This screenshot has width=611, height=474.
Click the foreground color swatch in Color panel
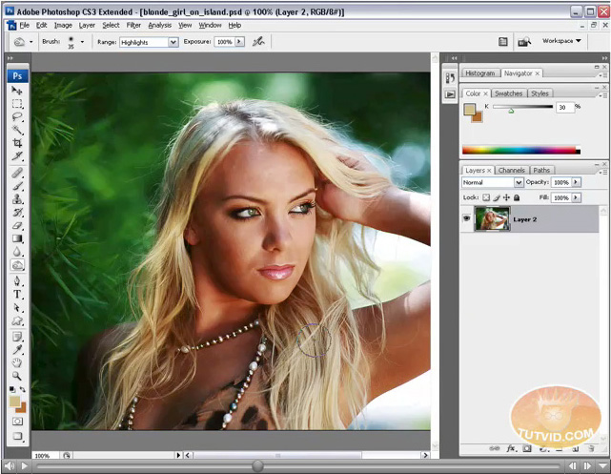[x=469, y=109]
